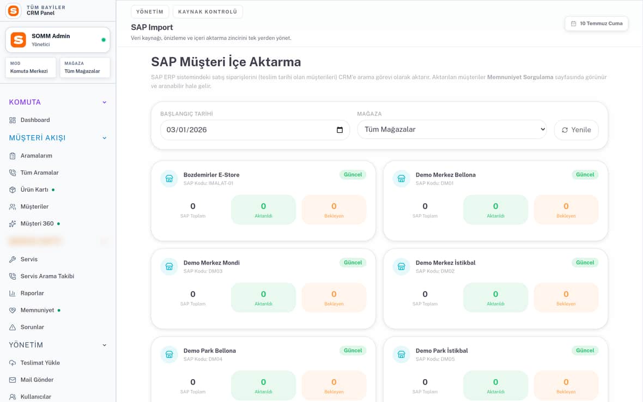Viewport: 643px width, 402px height.
Task: Open the SOMM Admin profile card
Action: [x=57, y=40]
